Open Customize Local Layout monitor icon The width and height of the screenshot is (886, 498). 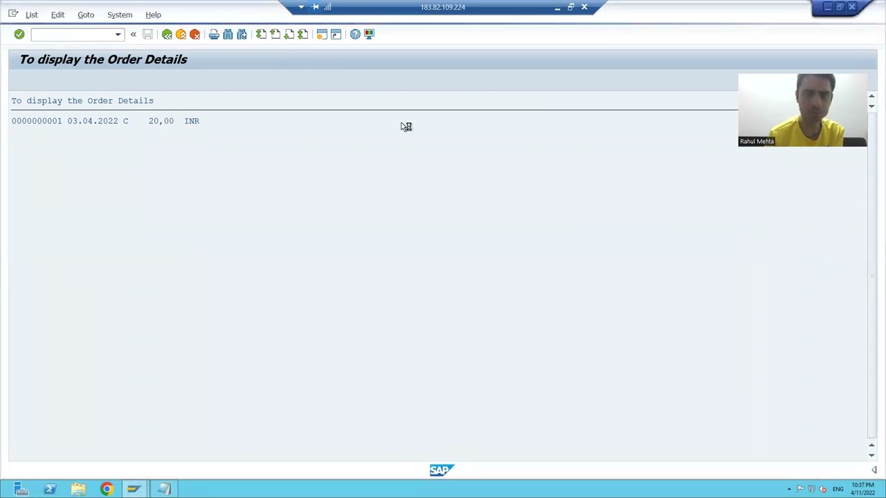tap(369, 34)
